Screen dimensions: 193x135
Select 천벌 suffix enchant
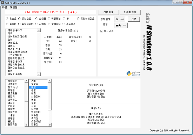[x=33, y=90]
